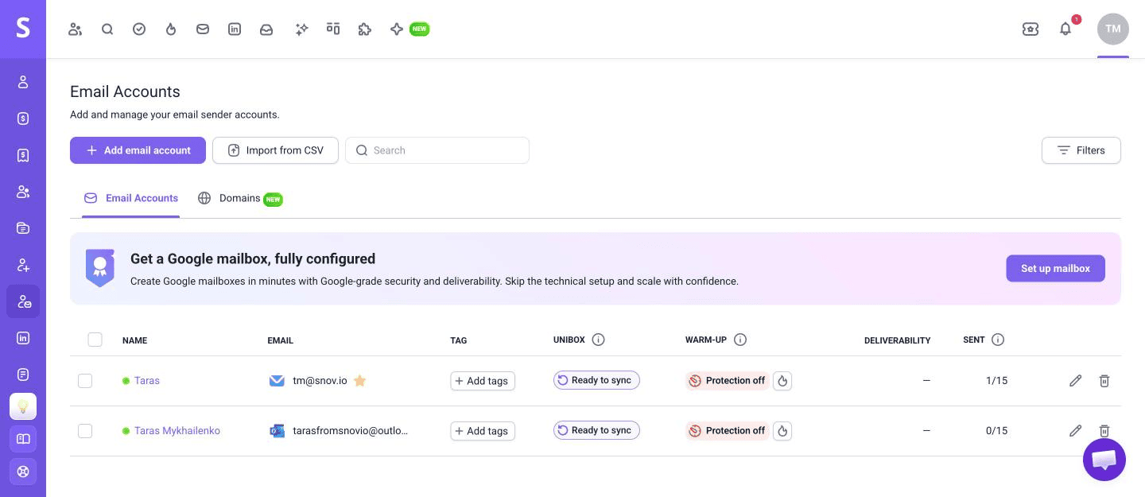The image size is (1145, 497).
Task: Focus the Search input field
Action: coord(437,150)
